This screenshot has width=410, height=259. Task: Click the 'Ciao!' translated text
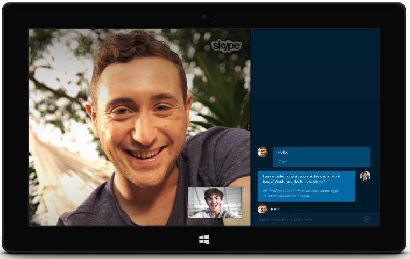click(282, 162)
